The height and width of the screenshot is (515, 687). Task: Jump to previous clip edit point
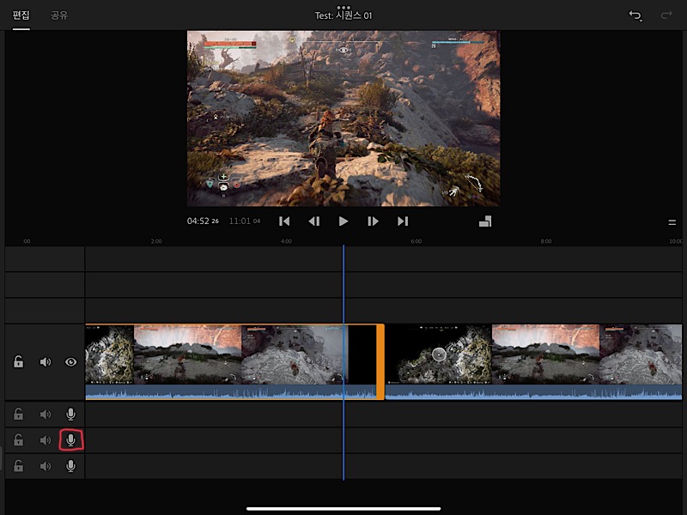click(x=284, y=221)
